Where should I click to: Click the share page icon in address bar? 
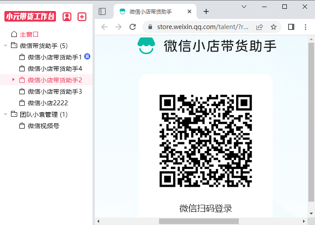260,27
